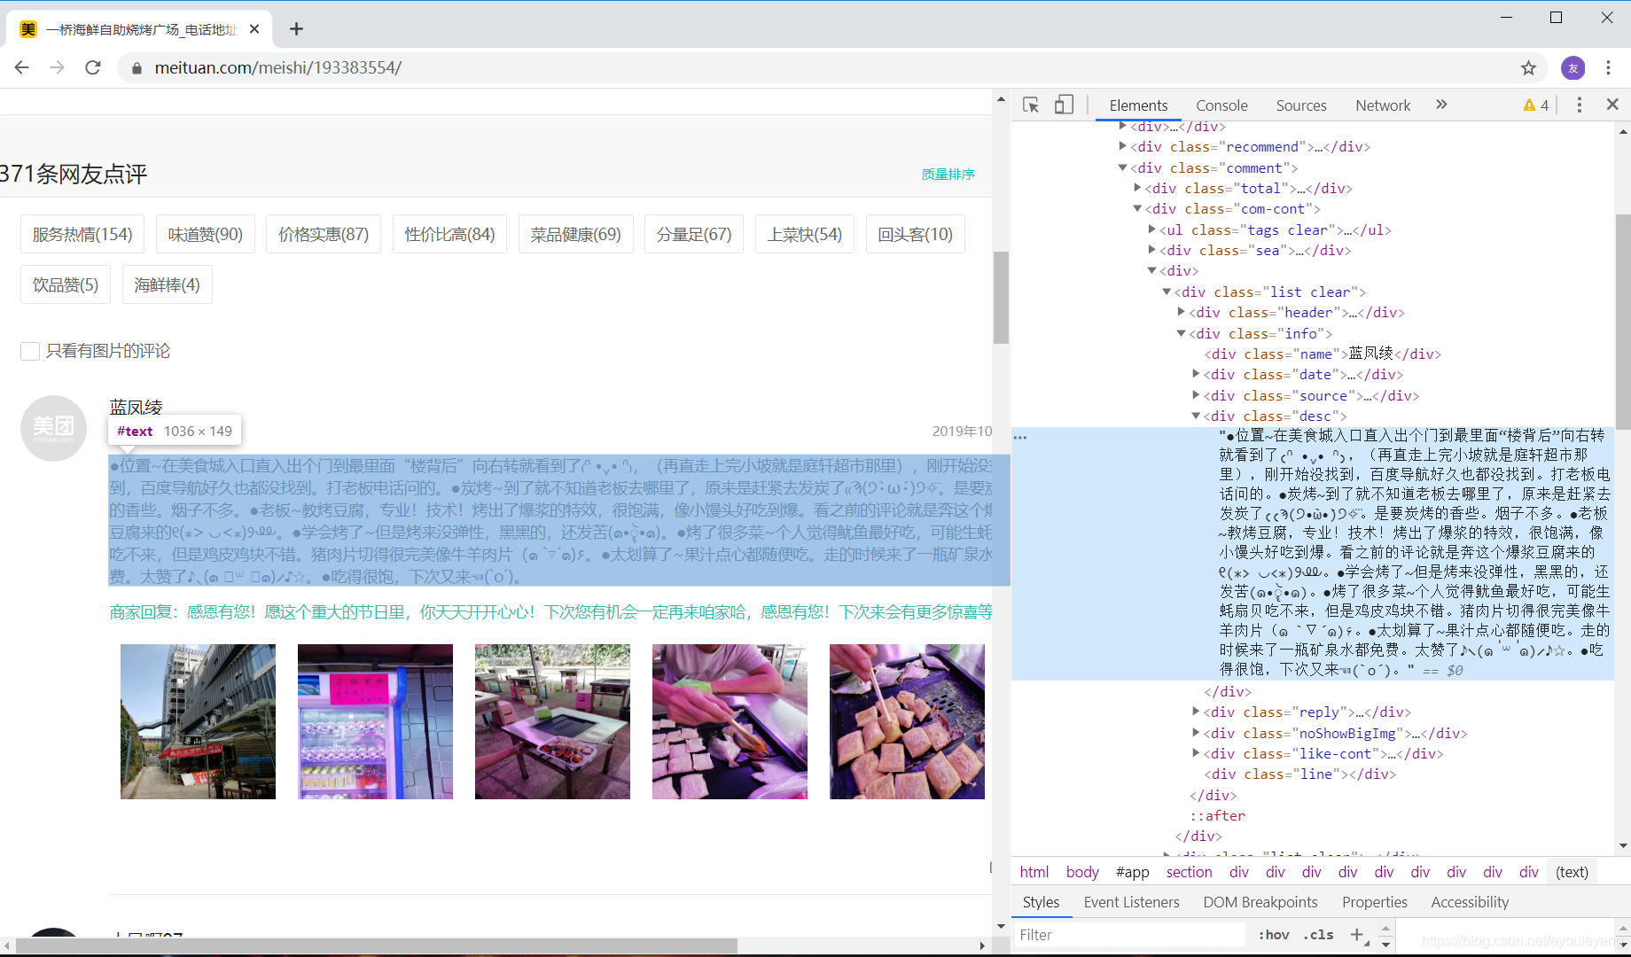
Task: Collapse the div class info node
Action: point(1181,333)
